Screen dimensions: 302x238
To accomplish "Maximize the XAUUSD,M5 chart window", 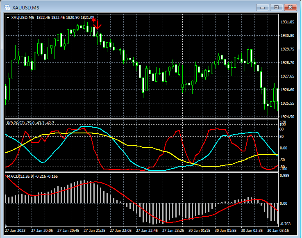I will 277,7.
